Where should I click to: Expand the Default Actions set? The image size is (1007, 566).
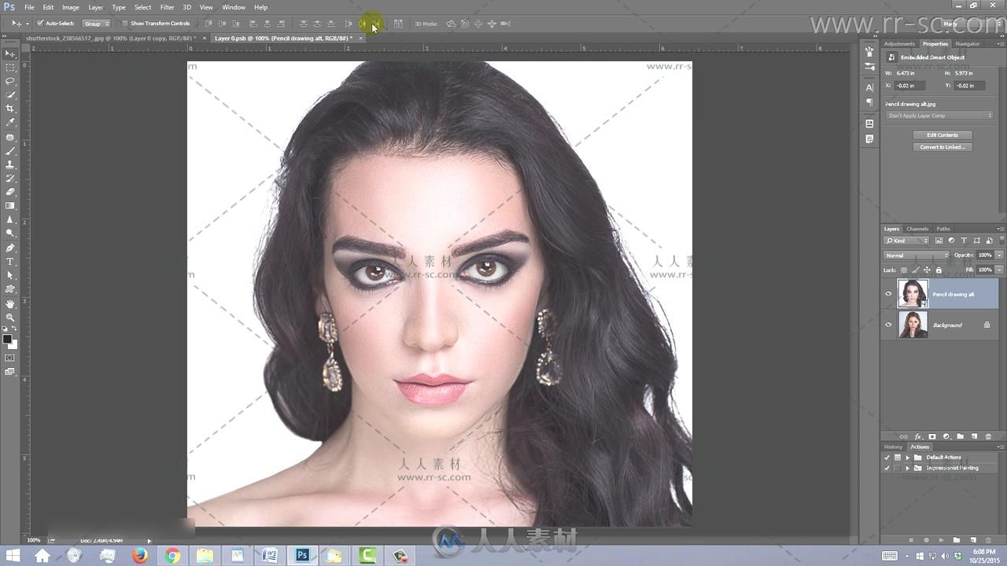[907, 458]
